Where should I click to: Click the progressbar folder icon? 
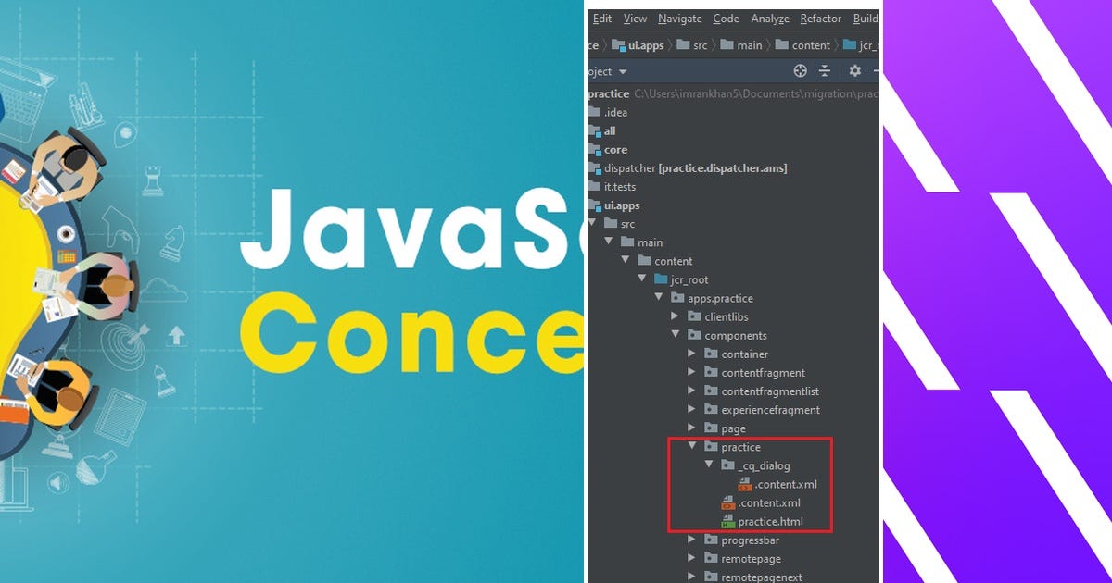pyautogui.click(x=711, y=540)
